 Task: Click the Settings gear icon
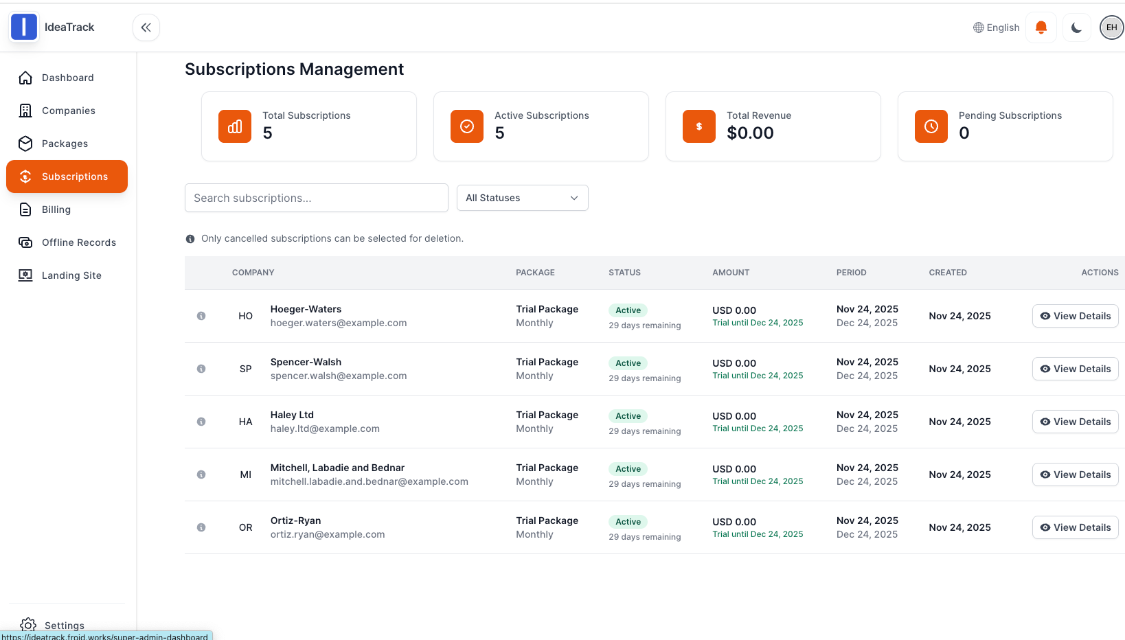pyautogui.click(x=28, y=625)
